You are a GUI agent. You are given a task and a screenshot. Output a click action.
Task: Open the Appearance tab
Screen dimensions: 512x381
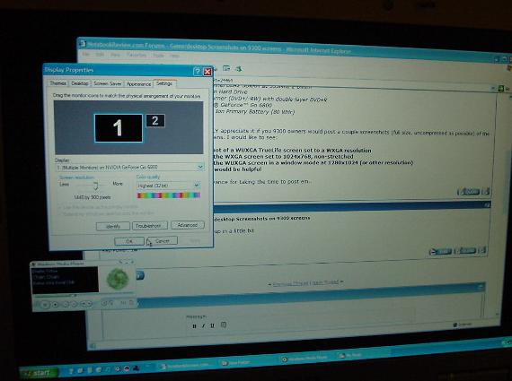coord(138,83)
